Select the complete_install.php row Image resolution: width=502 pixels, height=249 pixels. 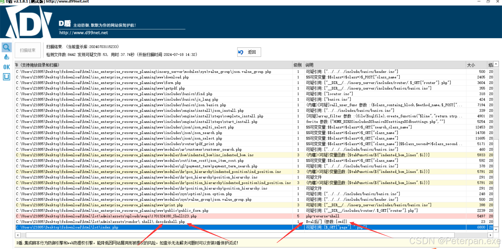tap(254, 116)
